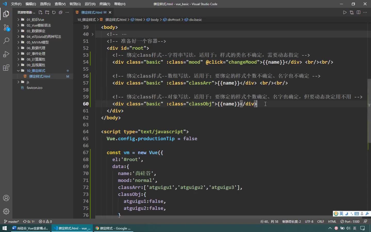Open the 转到(G) menu

point(75,4)
